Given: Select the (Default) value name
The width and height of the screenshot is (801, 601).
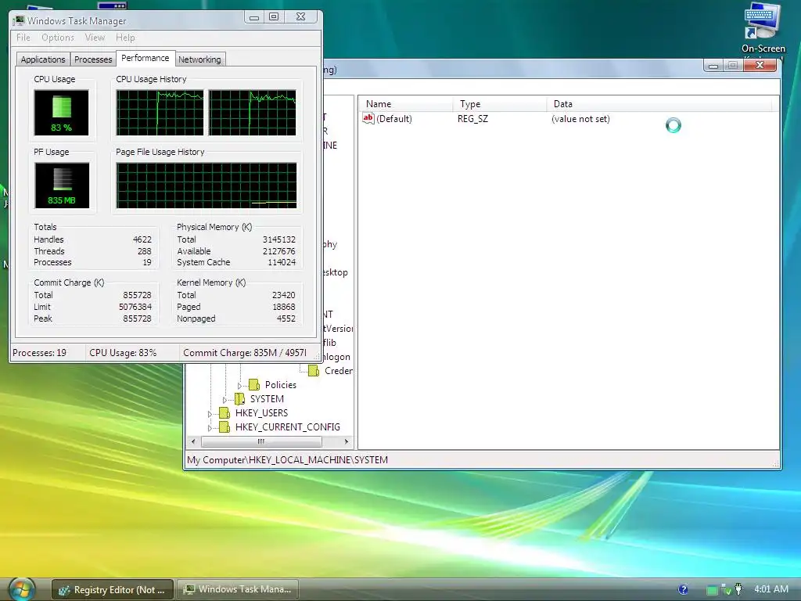Looking at the screenshot, I should (394, 119).
